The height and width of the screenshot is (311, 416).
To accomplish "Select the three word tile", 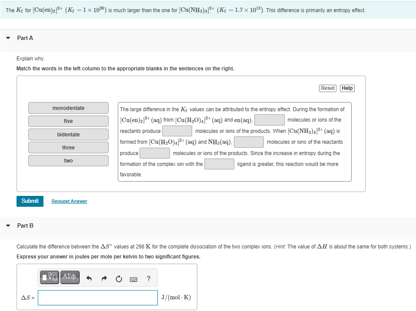I will (68, 147).
